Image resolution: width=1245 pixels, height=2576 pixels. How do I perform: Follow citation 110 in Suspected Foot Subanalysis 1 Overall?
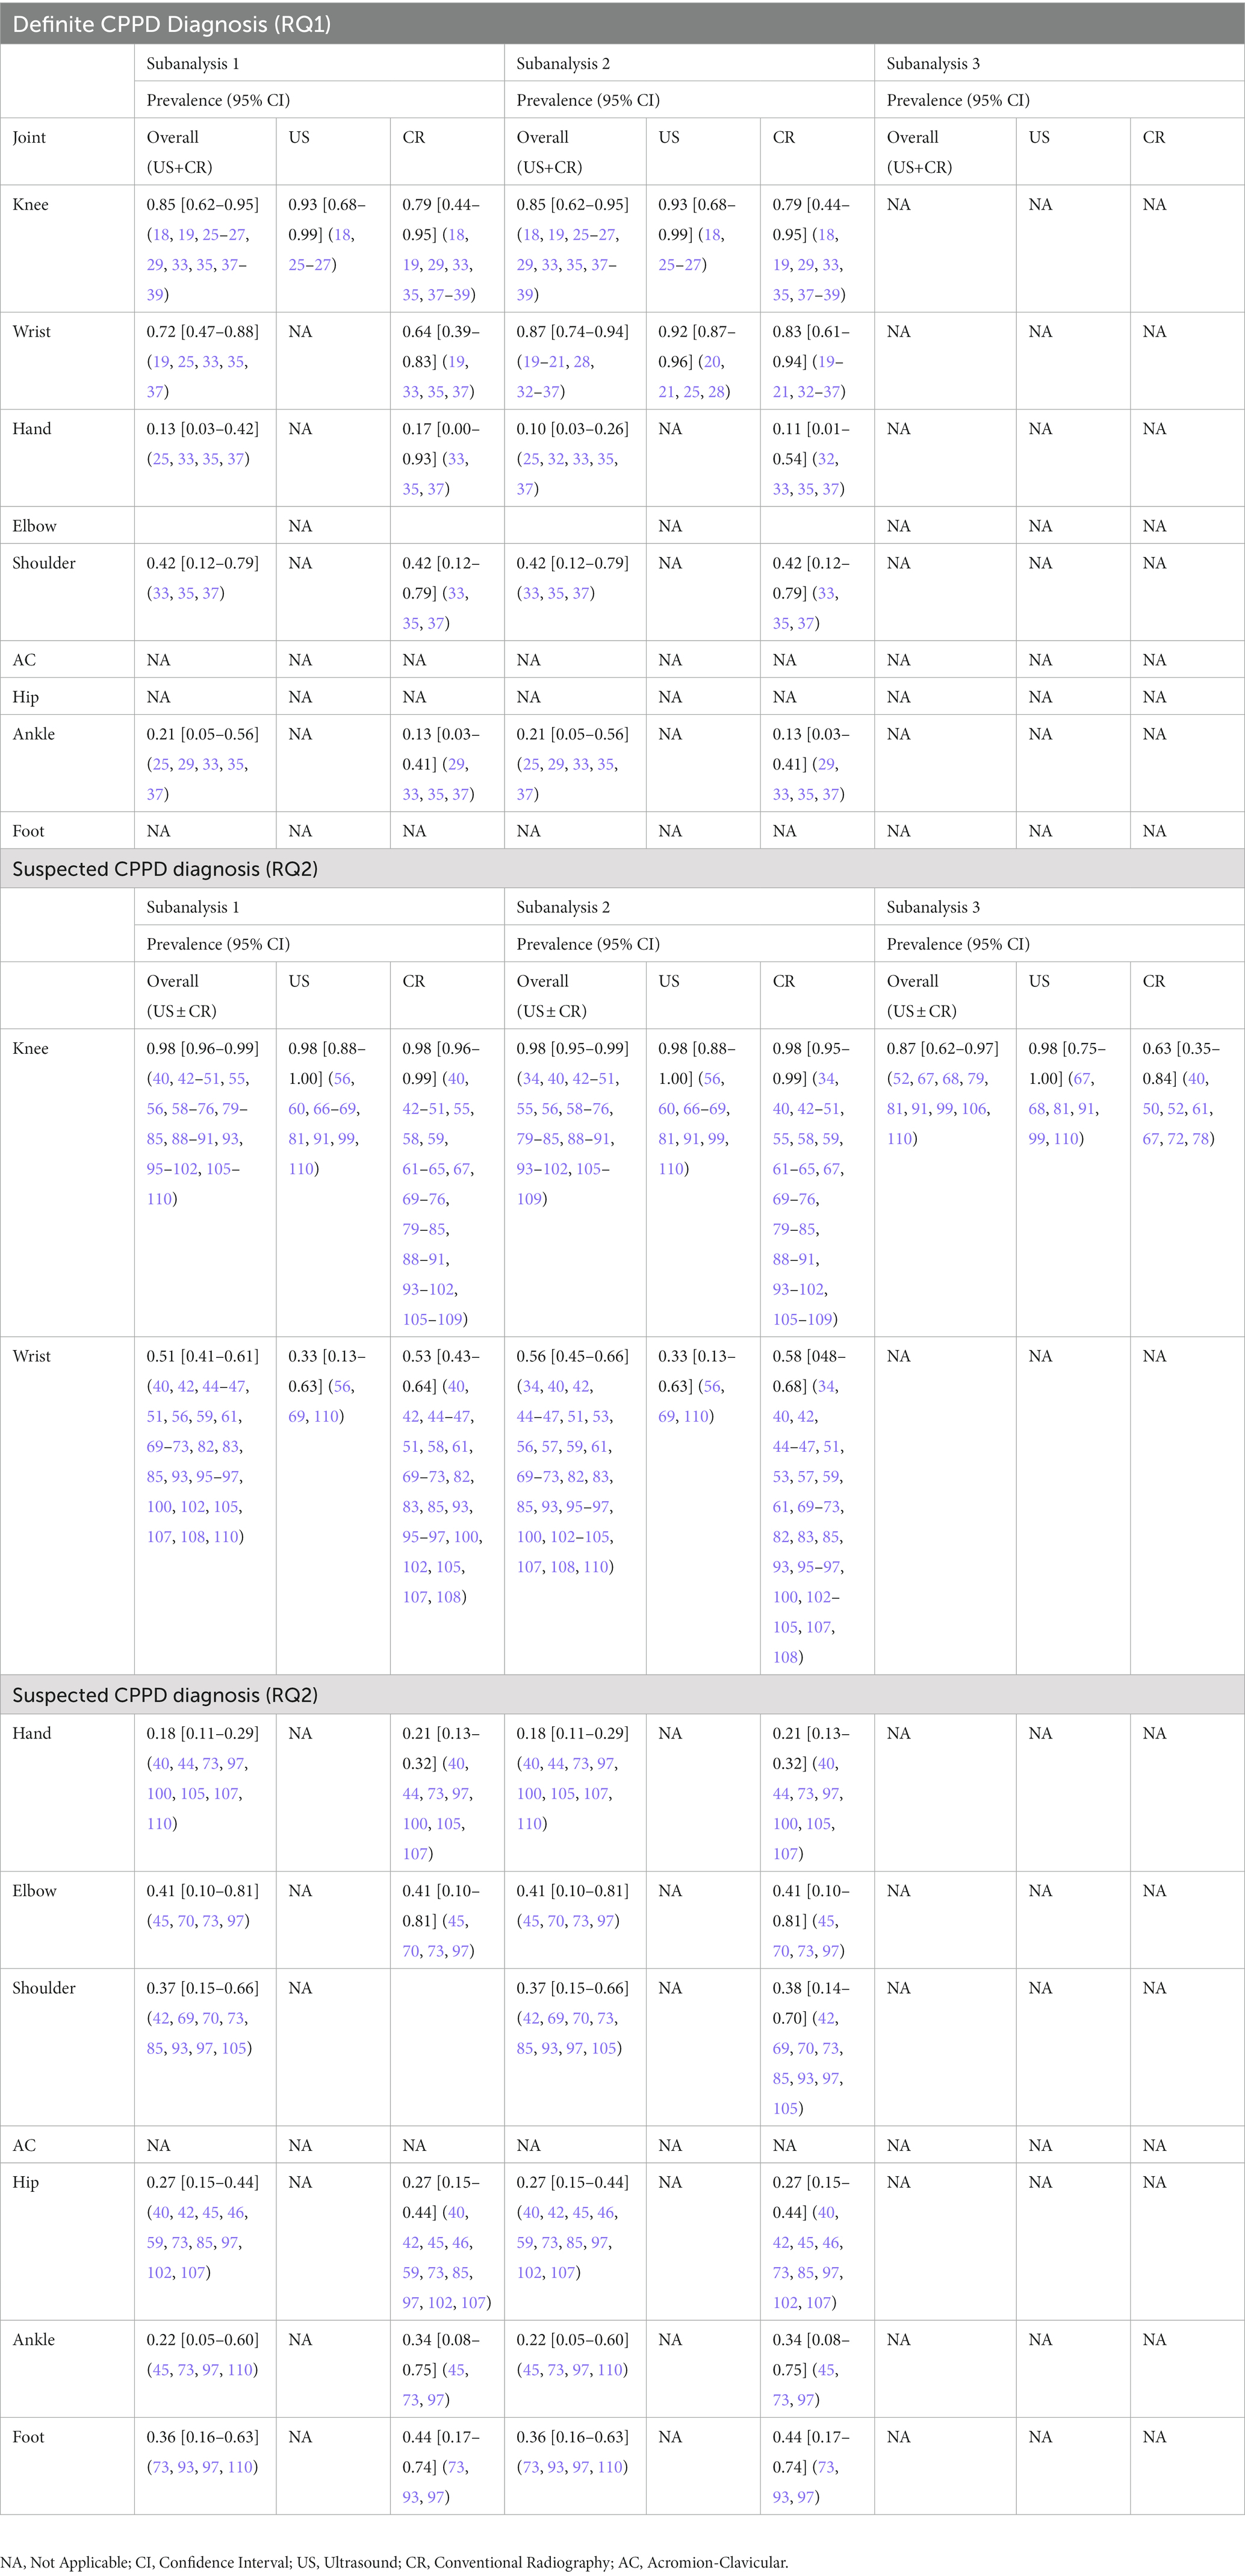pos(240,2466)
